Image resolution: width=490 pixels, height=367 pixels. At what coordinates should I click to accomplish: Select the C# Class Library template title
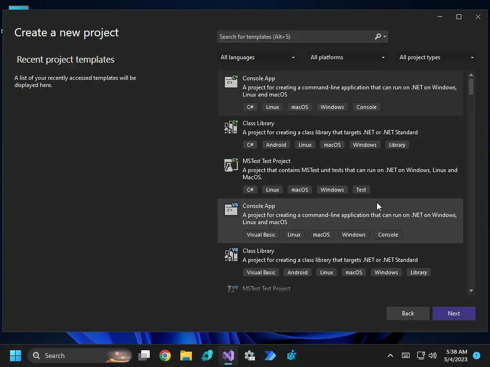point(258,123)
